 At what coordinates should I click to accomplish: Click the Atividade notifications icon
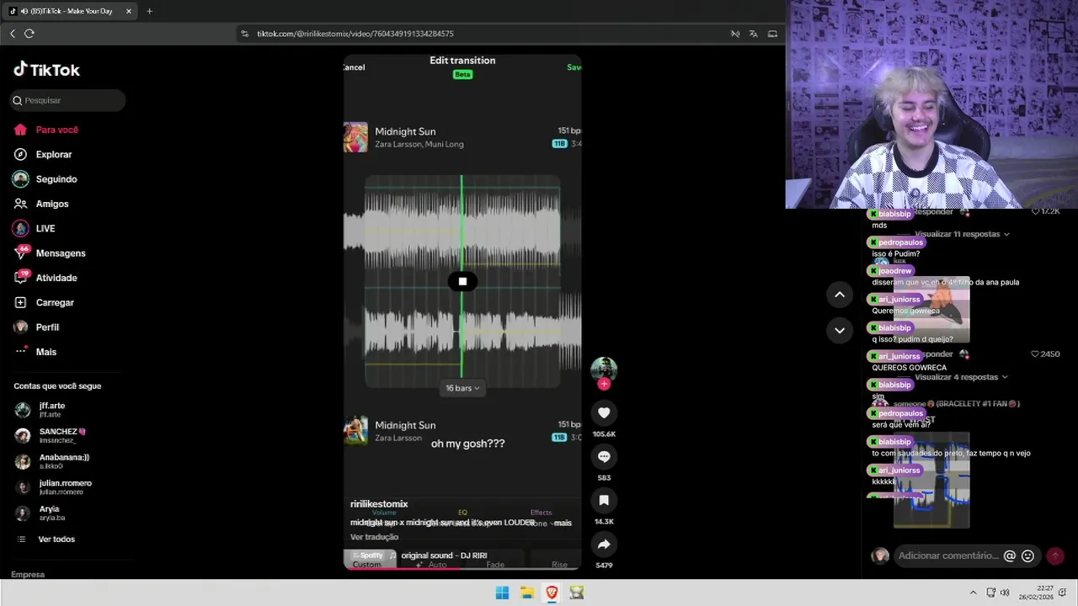click(21, 277)
